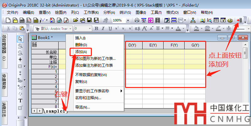Create a new matrix window
This screenshot has height=126, width=251.
(x=36, y=20)
